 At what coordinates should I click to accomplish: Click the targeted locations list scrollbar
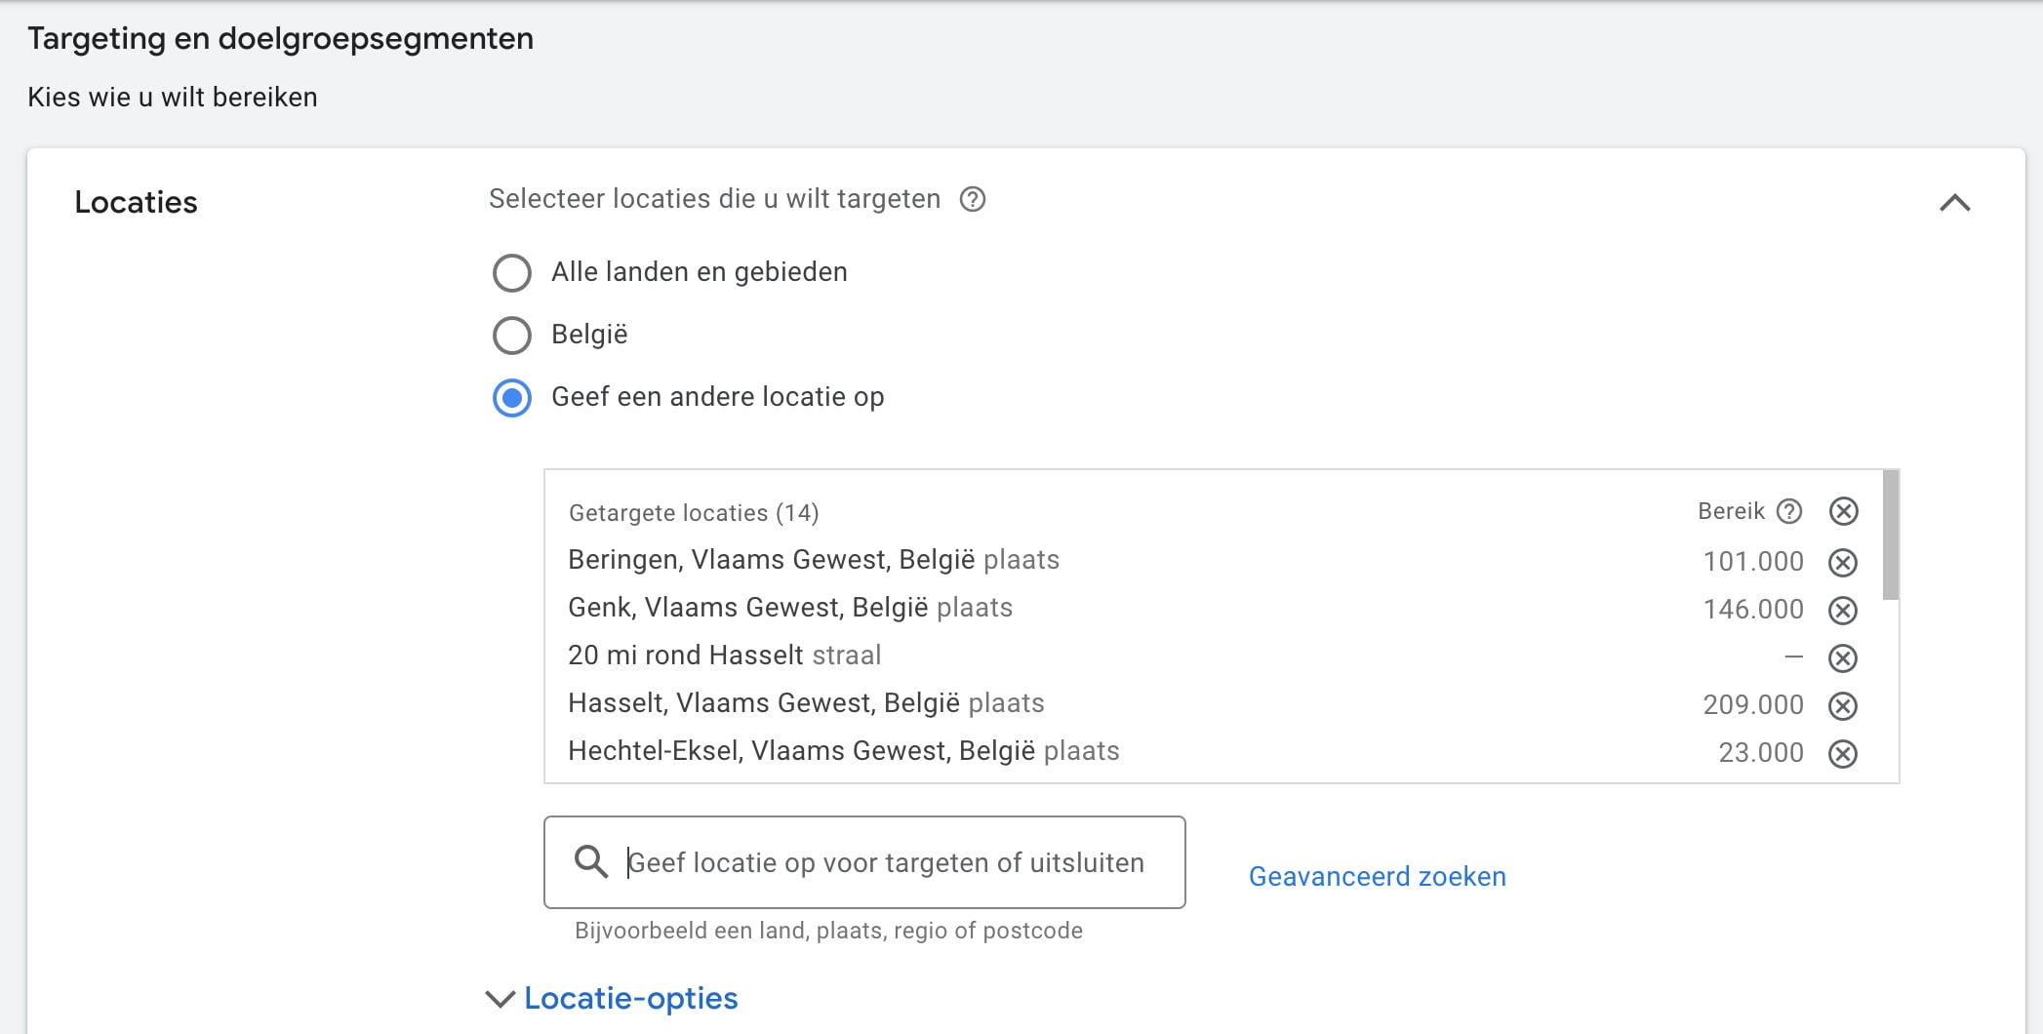click(x=1891, y=535)
